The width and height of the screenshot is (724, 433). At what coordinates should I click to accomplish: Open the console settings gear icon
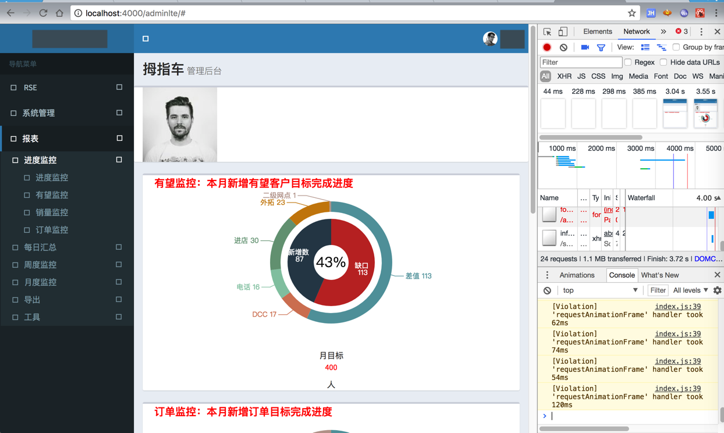tap(717, 290)
